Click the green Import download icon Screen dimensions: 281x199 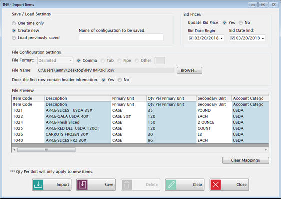coord(38,185)
